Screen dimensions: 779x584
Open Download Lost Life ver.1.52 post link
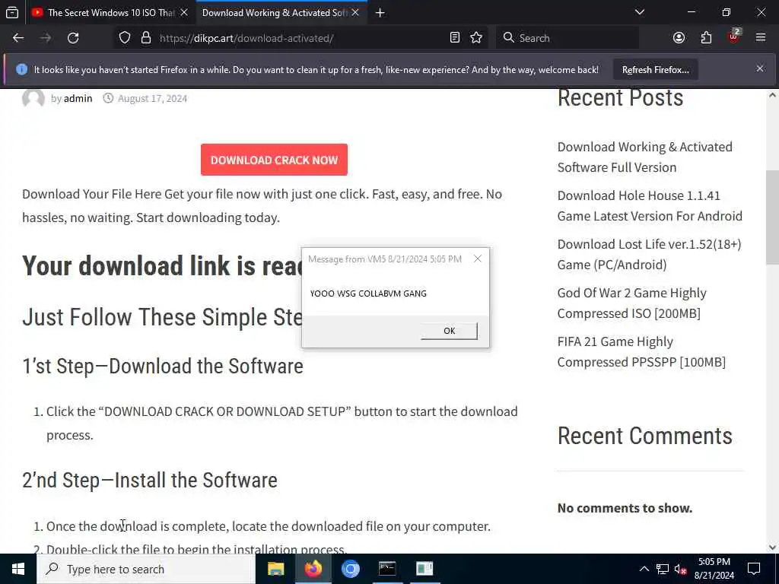click(x=650, y=254)
